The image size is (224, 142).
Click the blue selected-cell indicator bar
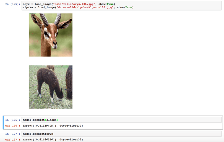pyautogui.click(x=3, y=122)
